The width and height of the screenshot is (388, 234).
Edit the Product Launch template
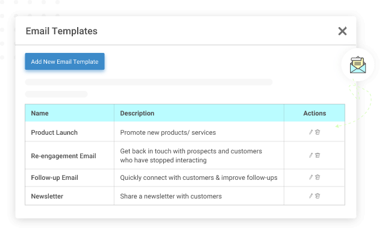click(x=311, y=132)
